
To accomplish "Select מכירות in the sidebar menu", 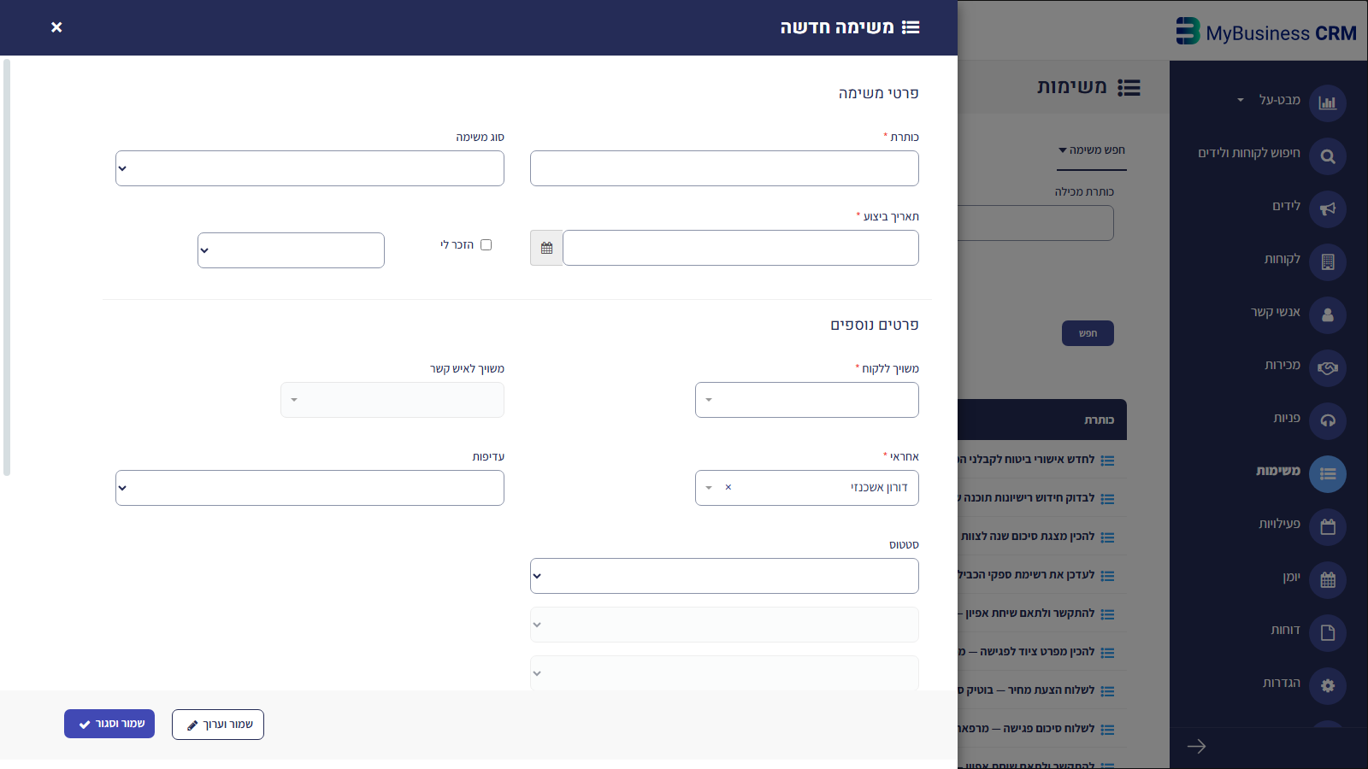I will pos(1282,365).
